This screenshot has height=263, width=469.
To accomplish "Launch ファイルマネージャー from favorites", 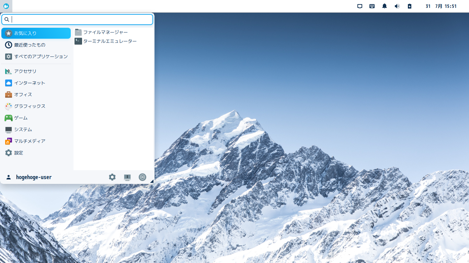I will [113, 32].
